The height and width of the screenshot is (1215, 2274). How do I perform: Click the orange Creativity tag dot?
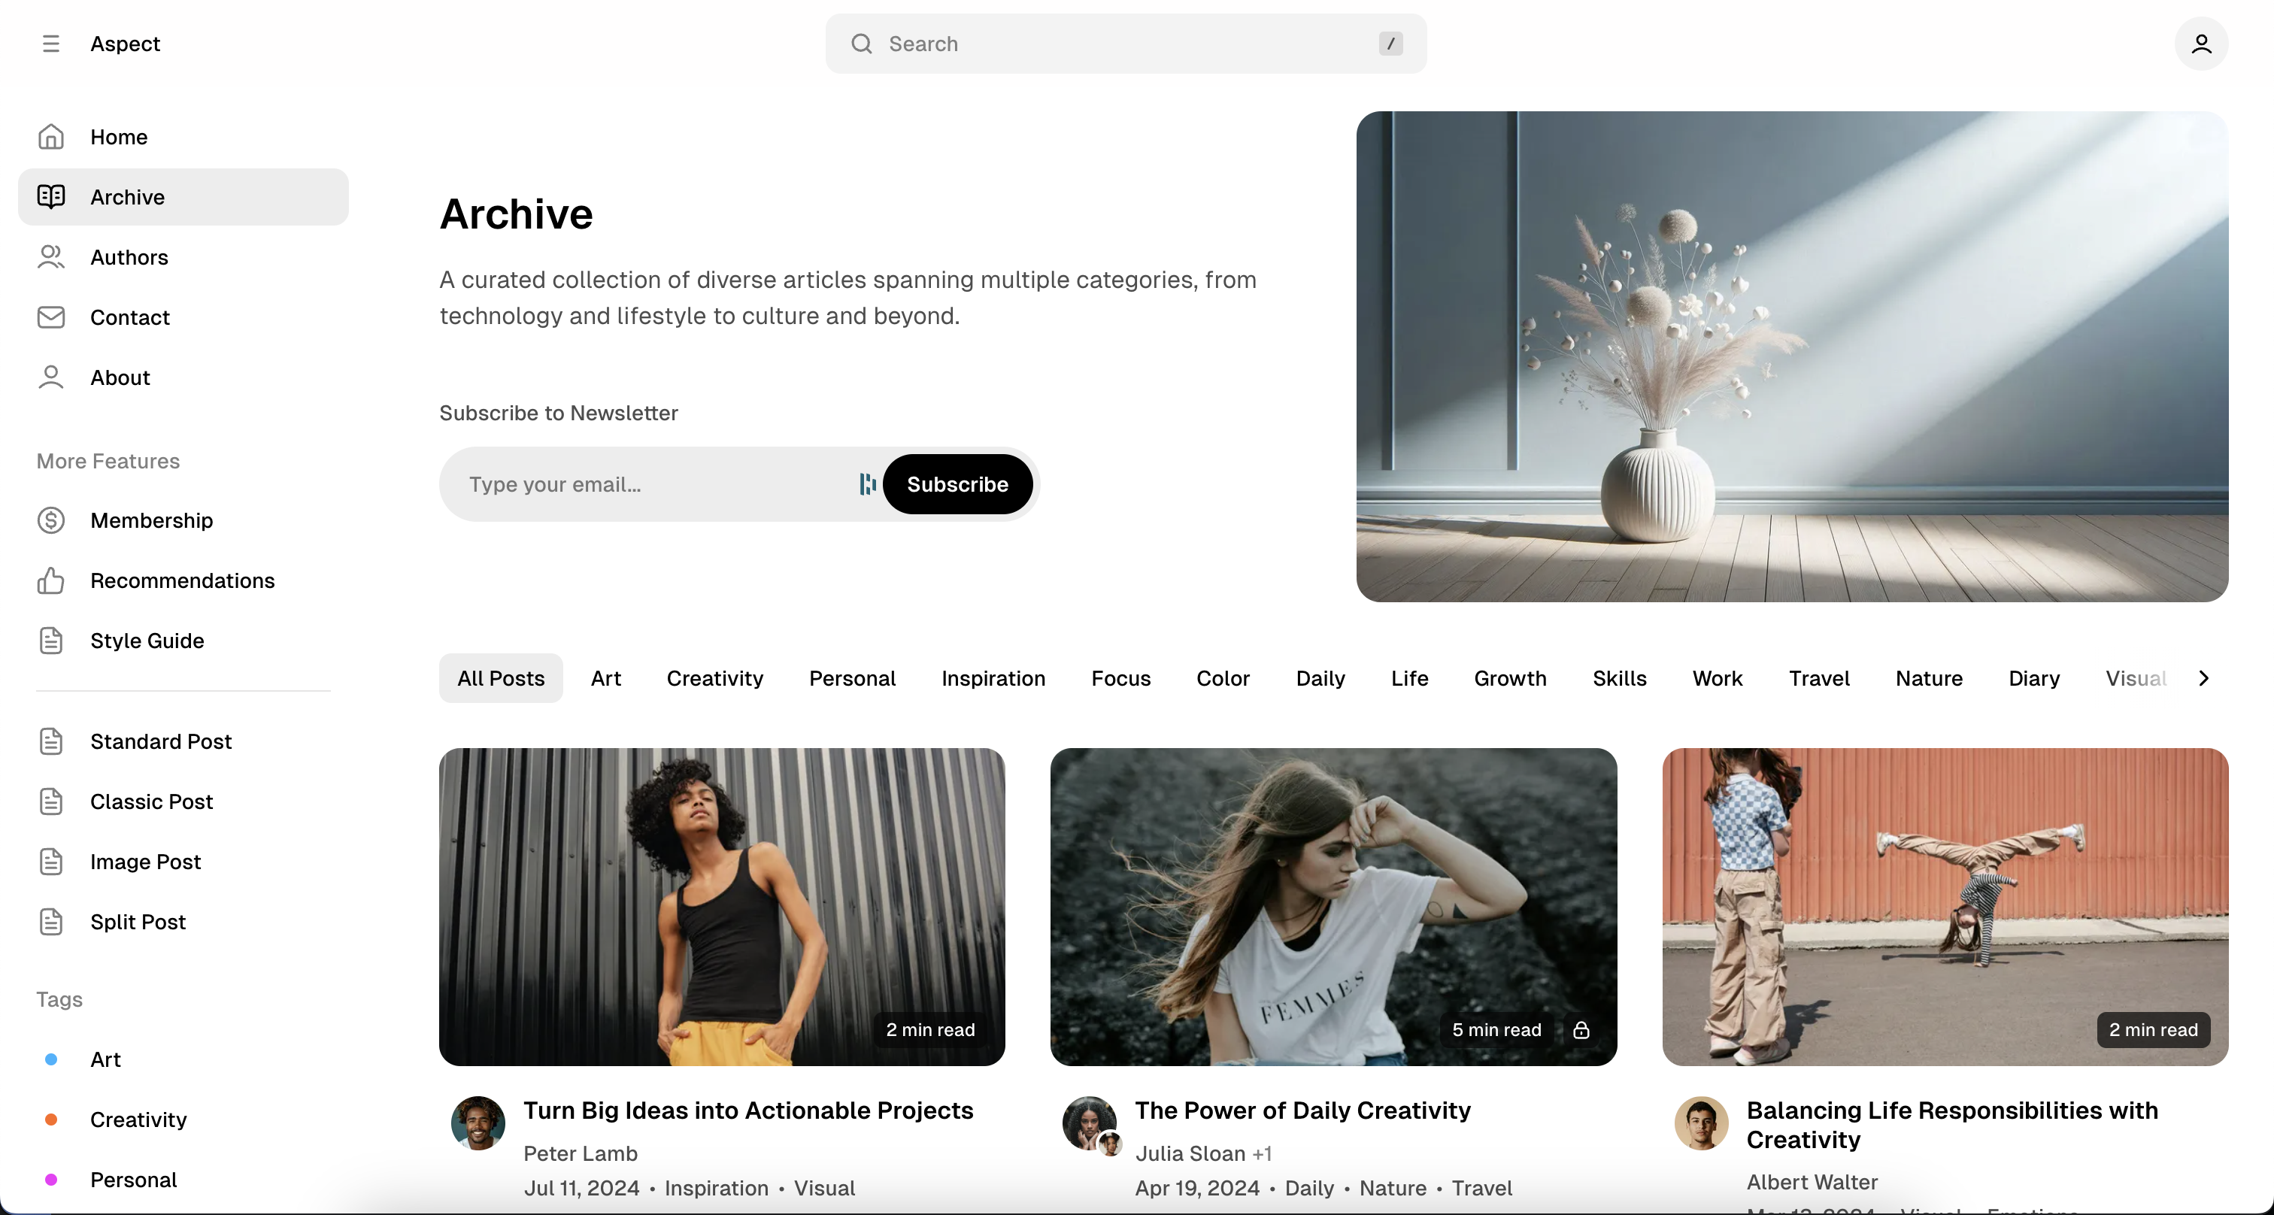51,1119
